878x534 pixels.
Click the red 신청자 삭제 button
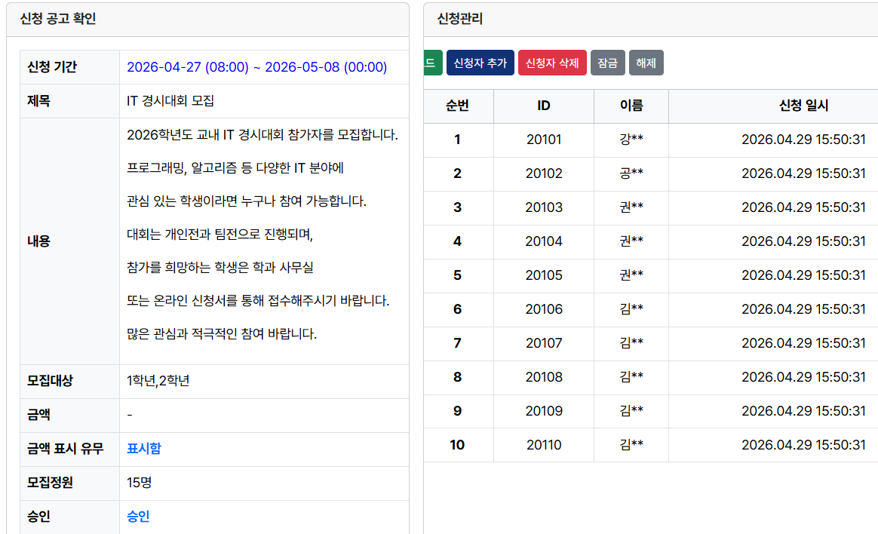(552, 63)
